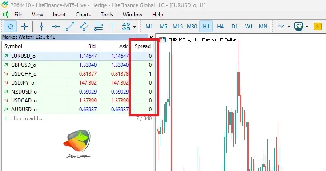Select the USDCHF_o symbol row
This screenshot has height=171, width=326.
78,74
